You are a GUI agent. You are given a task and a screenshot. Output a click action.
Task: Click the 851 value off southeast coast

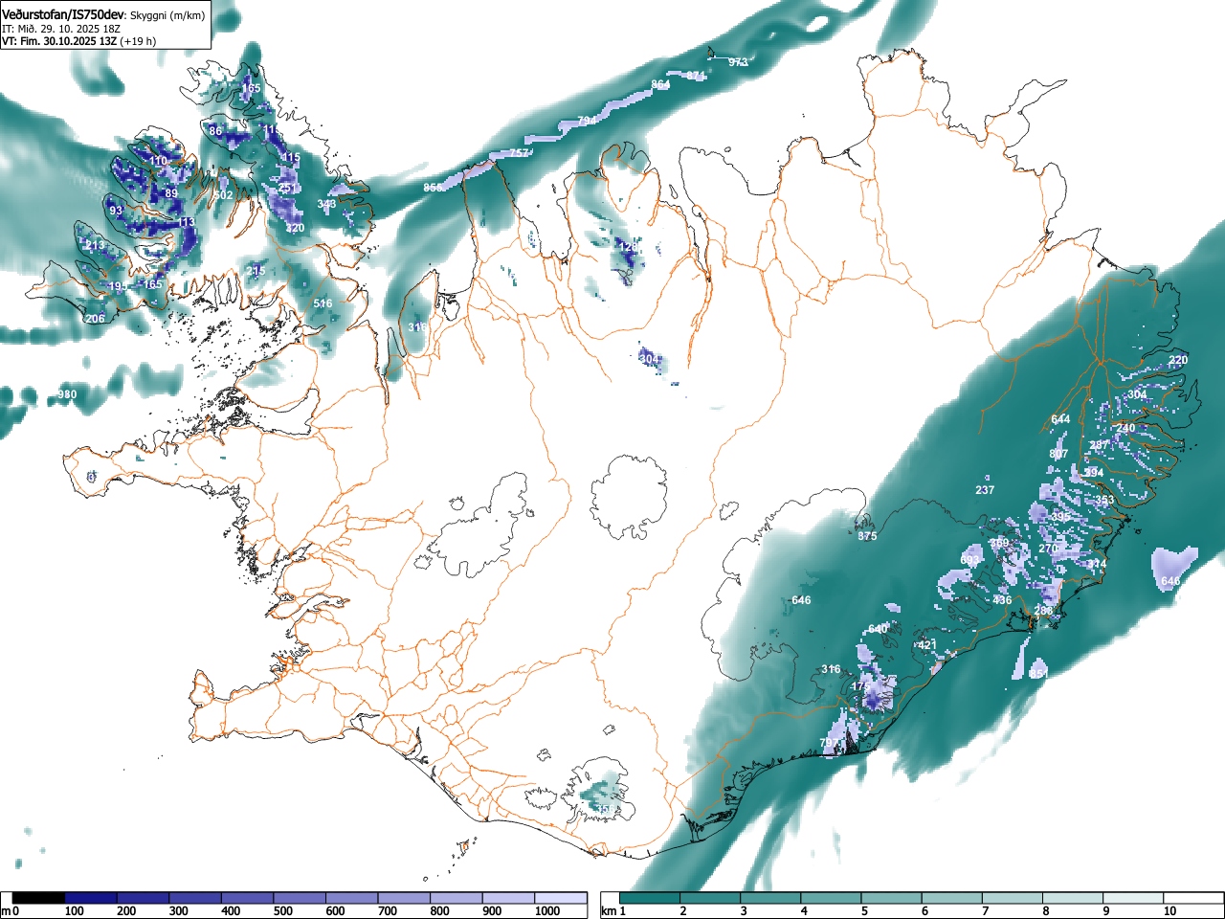tap(1039, 674)
